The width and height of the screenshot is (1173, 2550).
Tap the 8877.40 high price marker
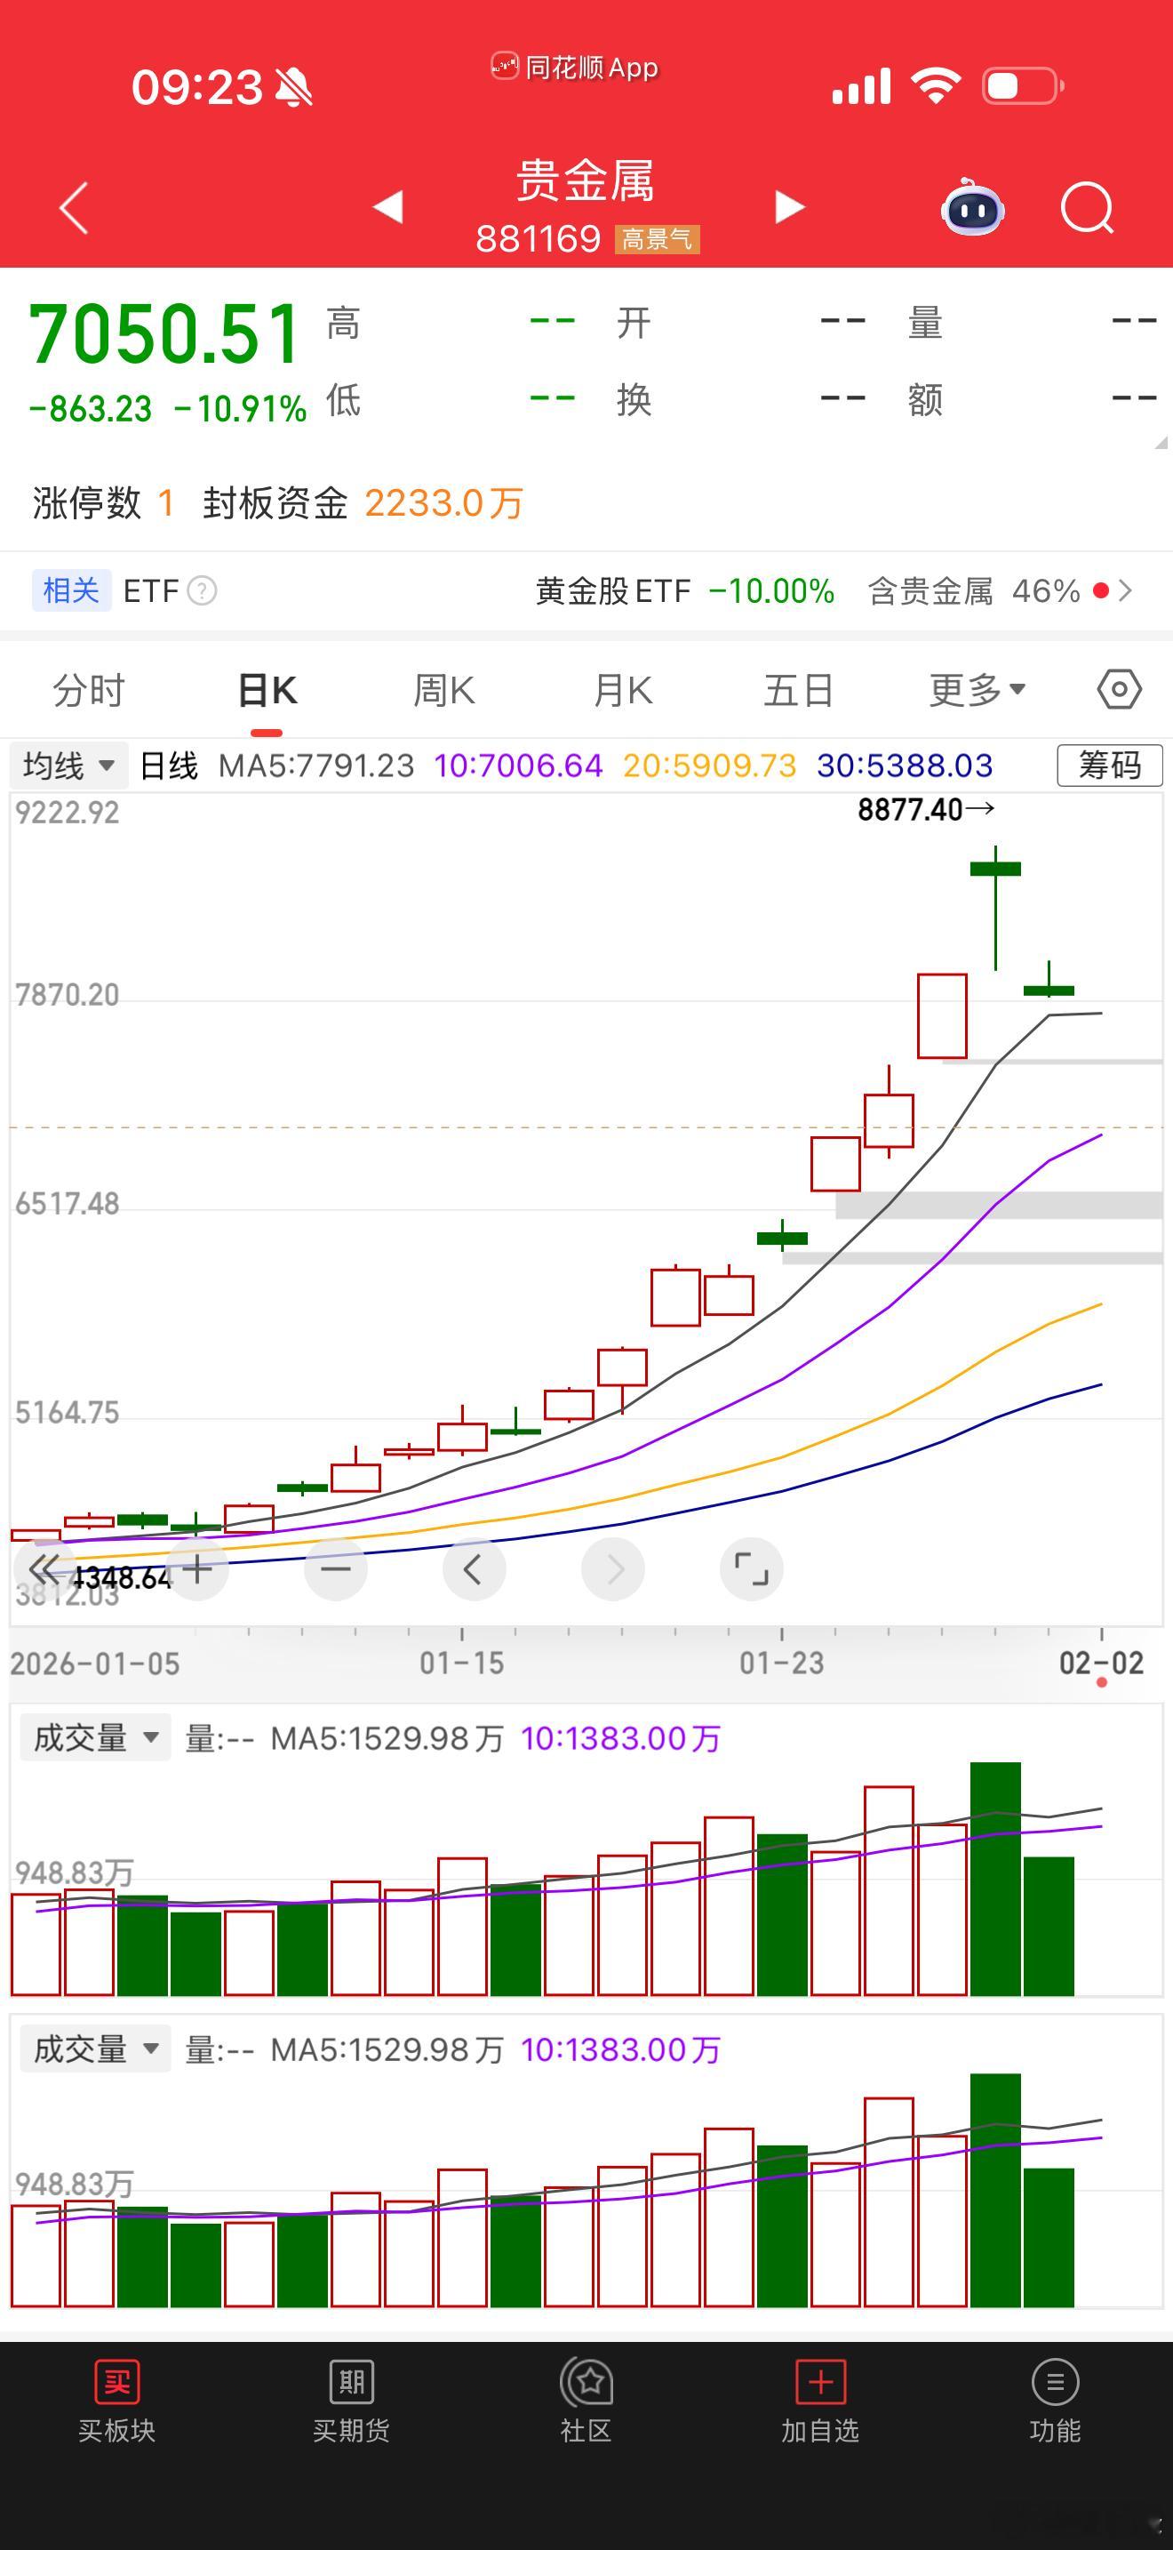(x=926, y=810)
